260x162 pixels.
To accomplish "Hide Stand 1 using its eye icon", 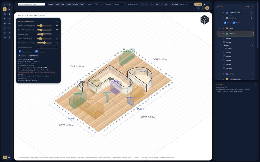I will (x=224, y=38).
